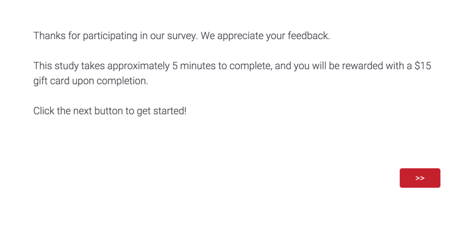The width and height of the screenshot is (474, 233).
Task: Click the "$15" reward amount text
Action: (x=422, y=66)
